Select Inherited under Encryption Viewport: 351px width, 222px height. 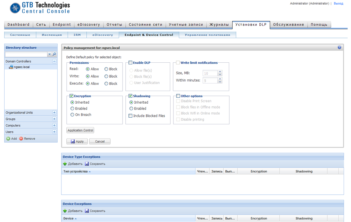tap(72, 102)
